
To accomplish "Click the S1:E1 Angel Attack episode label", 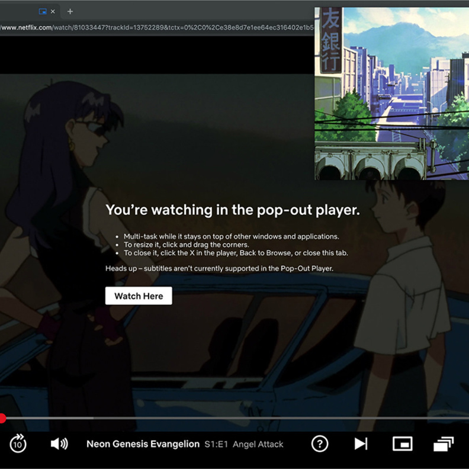I will tap(244, 444).
